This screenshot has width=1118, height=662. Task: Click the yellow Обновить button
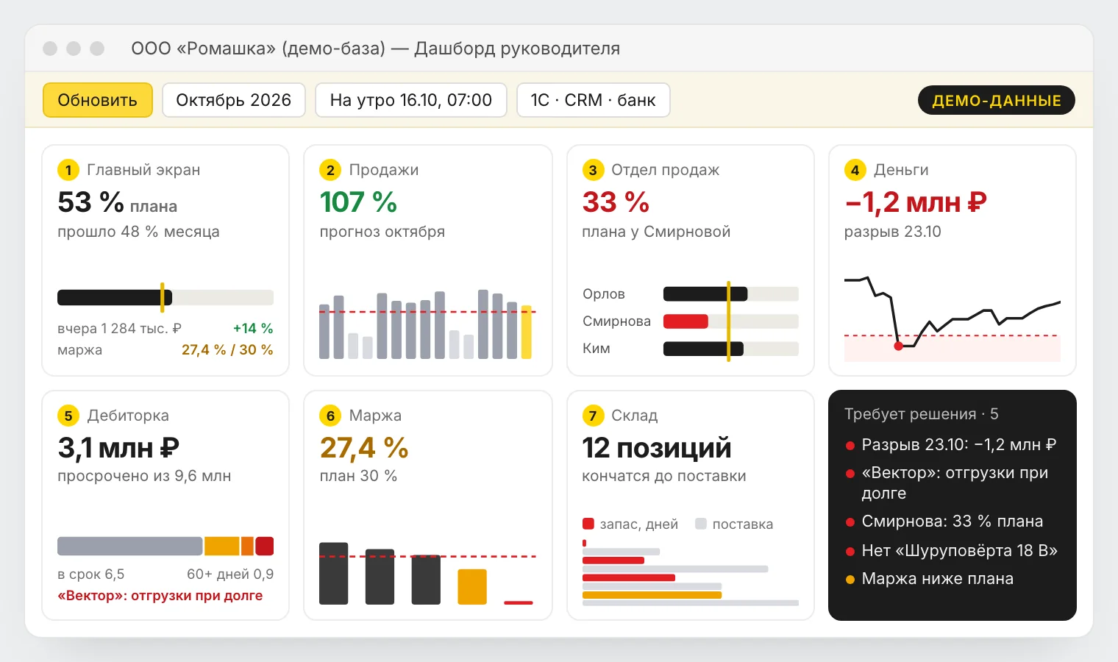pyautogui.click(x=98, y=100)
